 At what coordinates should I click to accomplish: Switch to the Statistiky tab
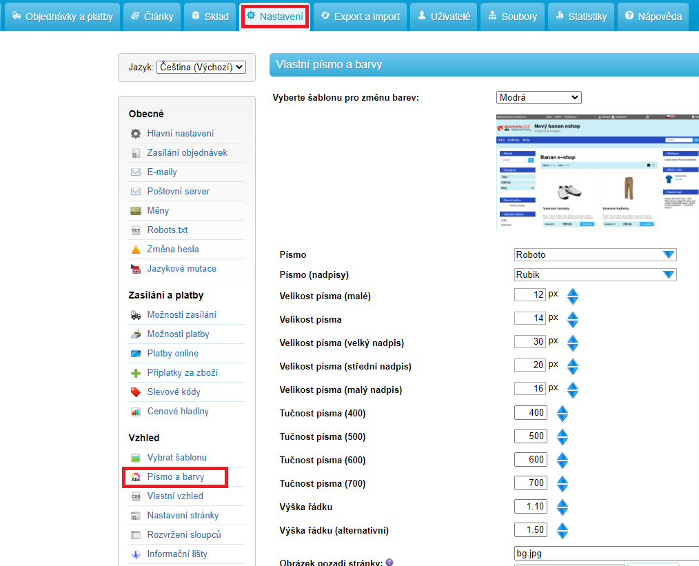580,17
